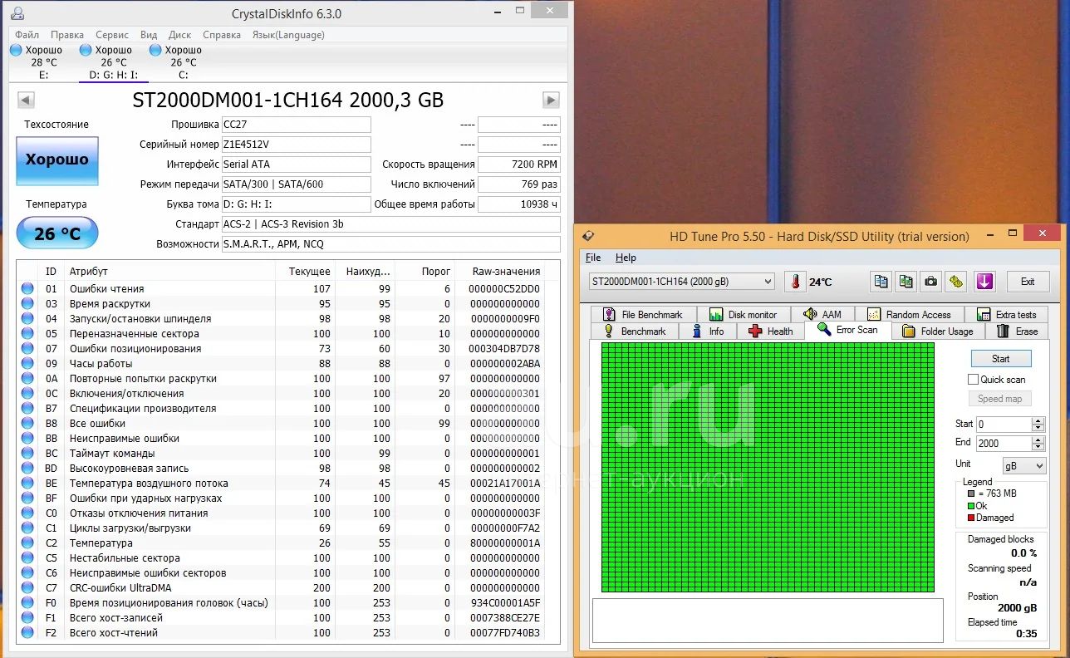Switch to the Erase tab
Viewport: 1070px width, 658px height.
1016,331
